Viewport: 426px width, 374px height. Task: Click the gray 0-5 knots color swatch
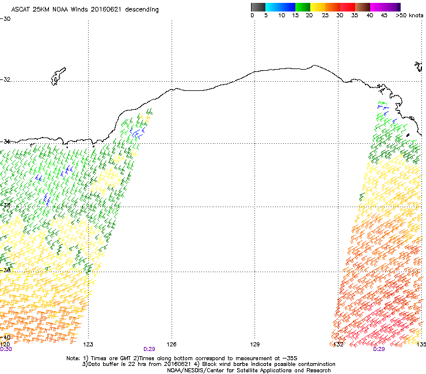click(258, 7)
